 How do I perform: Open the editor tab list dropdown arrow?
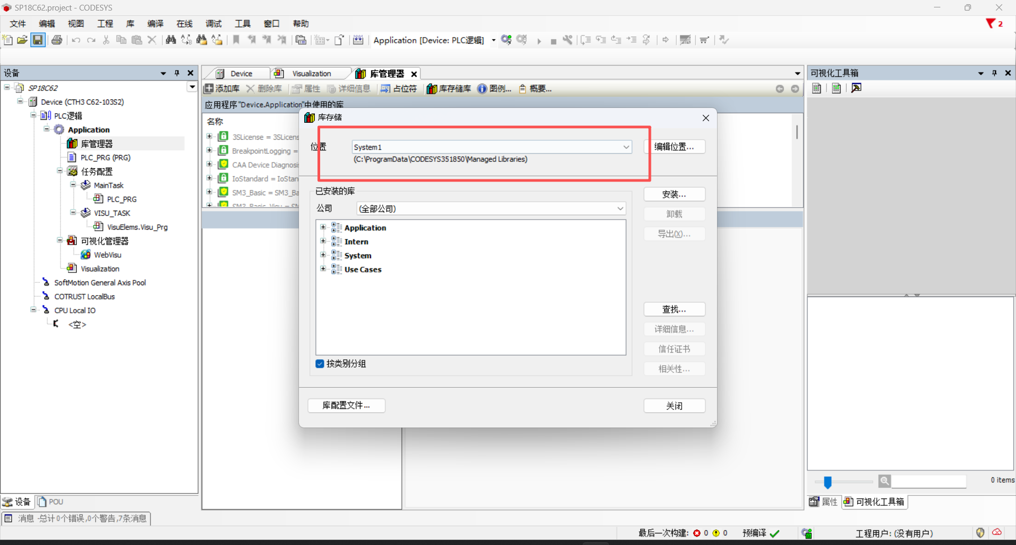[x=797, y=74]
